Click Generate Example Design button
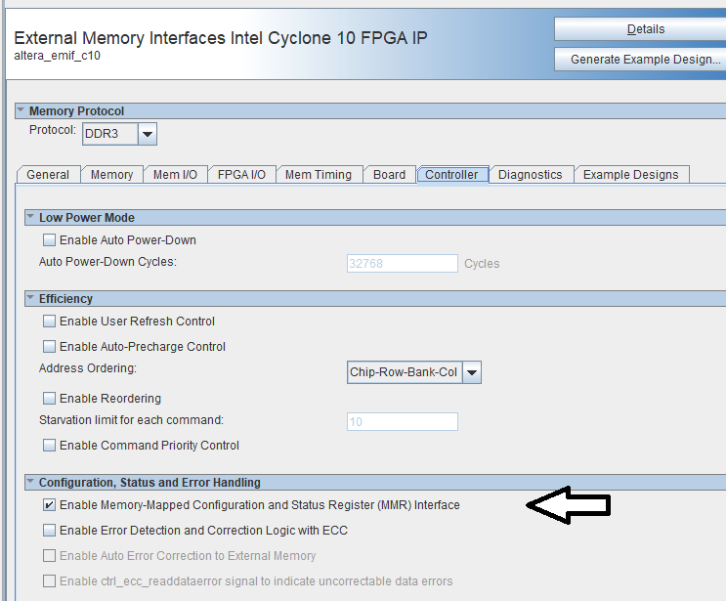The image size is (726, 601). [640, 60]
